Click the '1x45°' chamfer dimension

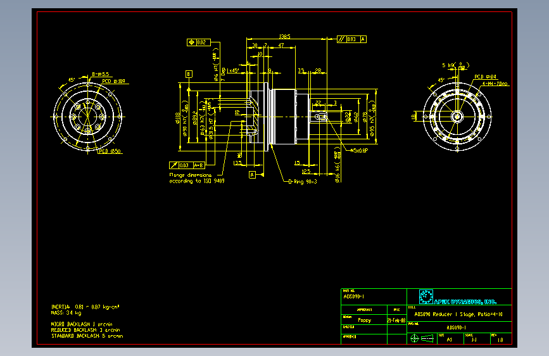(232, 70)
